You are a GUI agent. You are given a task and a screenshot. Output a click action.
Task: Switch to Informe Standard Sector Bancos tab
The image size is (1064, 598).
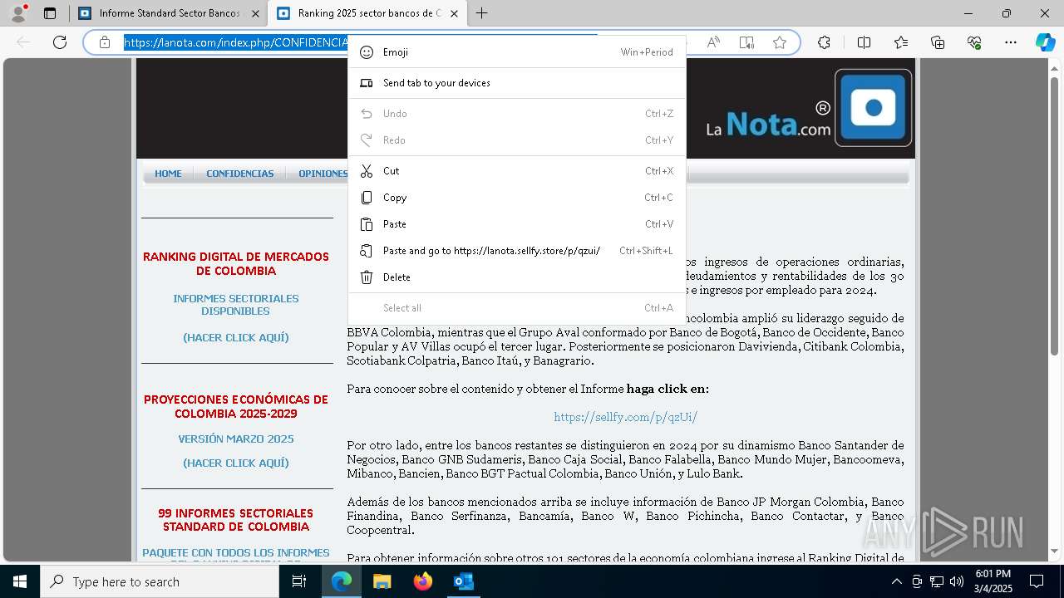(168, 13)
